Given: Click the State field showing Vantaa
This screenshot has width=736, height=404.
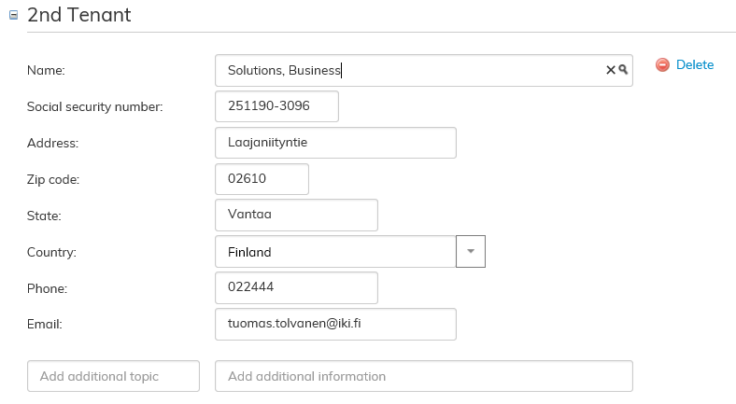Looking at the screenshot, I should pyautogui.click(x=296, y=216).
